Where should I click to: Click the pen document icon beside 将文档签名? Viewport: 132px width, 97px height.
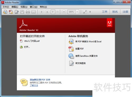71,63
